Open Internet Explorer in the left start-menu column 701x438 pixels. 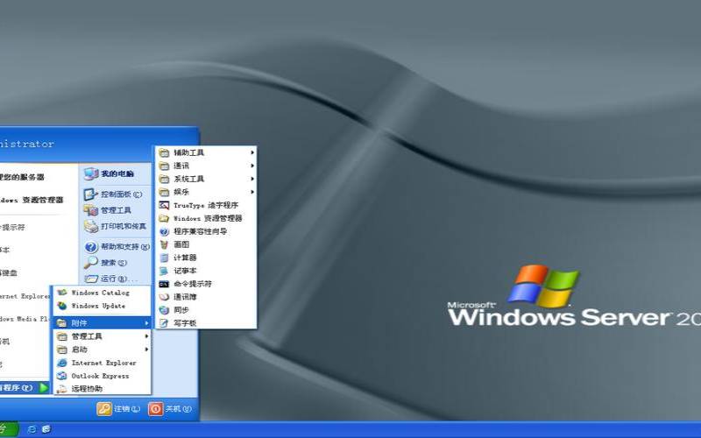click(x=25, y=296)
